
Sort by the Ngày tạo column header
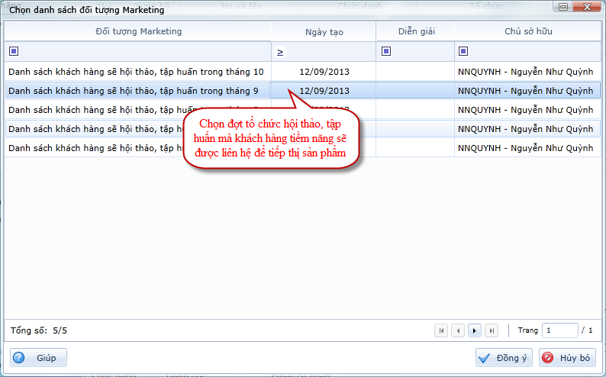(324, 31)
